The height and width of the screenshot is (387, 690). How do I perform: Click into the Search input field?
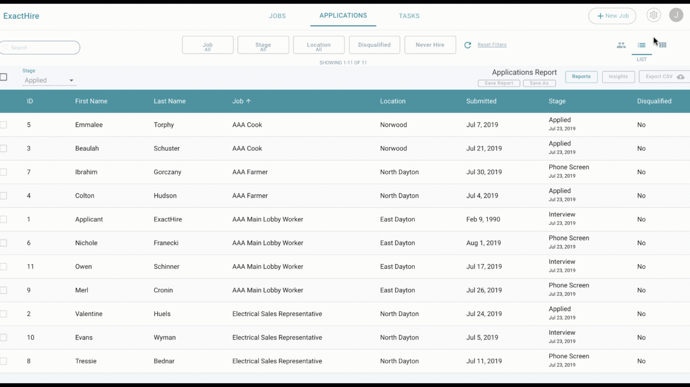pyautogui.click(x=40, y=47)
